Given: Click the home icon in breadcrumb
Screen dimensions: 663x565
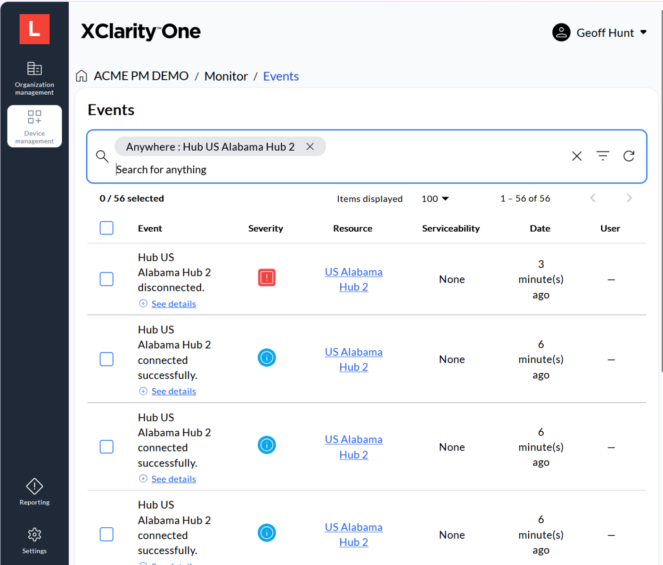Looking at the screenshot, I should click(x=82, y=76).
